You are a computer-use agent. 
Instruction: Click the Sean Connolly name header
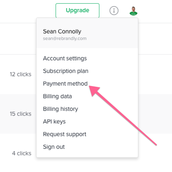62,31
